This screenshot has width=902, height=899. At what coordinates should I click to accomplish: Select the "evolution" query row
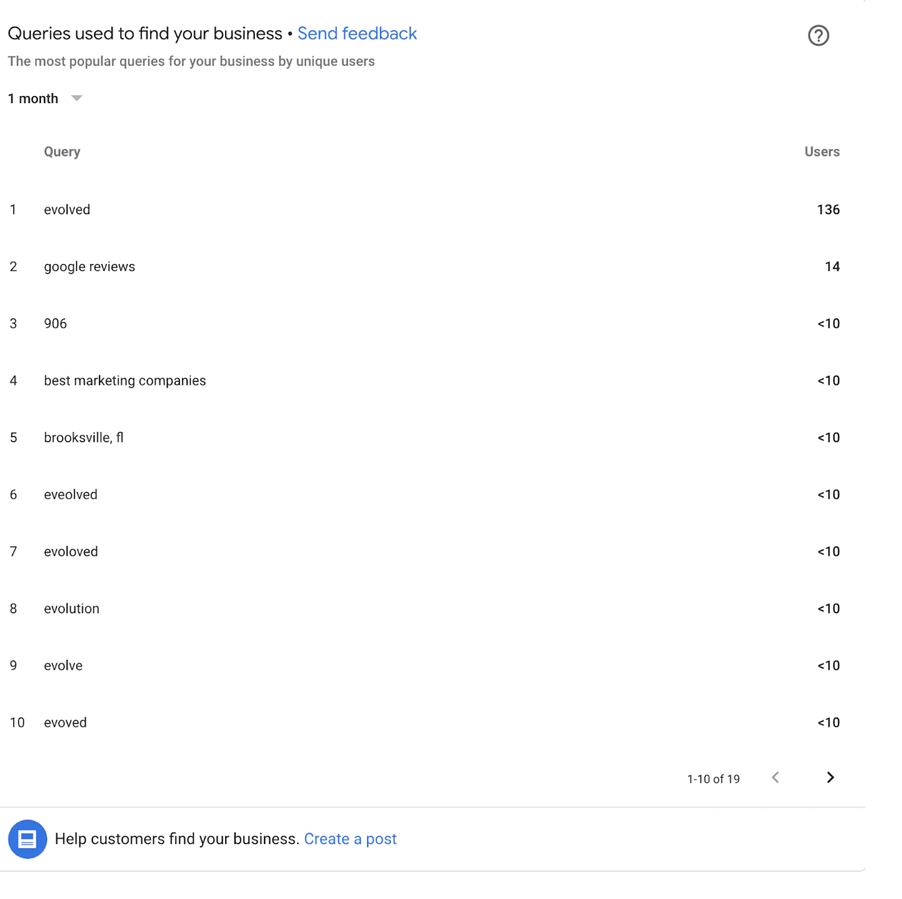point(424,609)
